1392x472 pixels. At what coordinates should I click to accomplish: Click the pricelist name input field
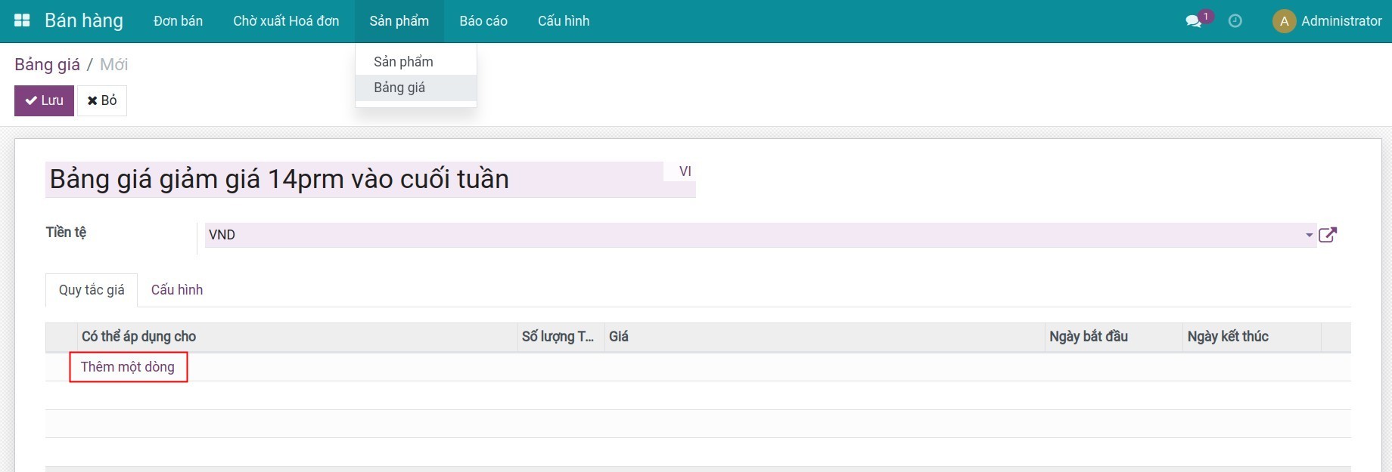352,180
